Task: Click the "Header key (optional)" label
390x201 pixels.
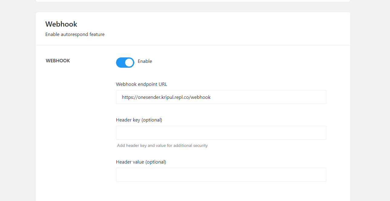Action: tap(139, 120)
